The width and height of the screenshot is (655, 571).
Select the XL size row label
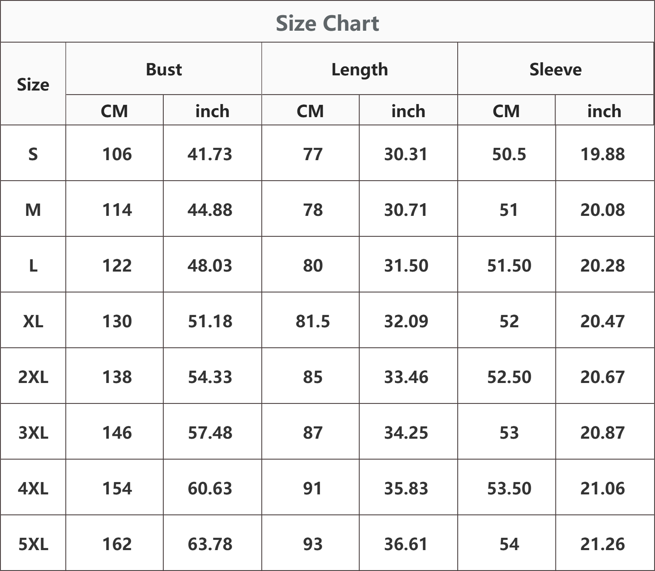tap(33, 320)
